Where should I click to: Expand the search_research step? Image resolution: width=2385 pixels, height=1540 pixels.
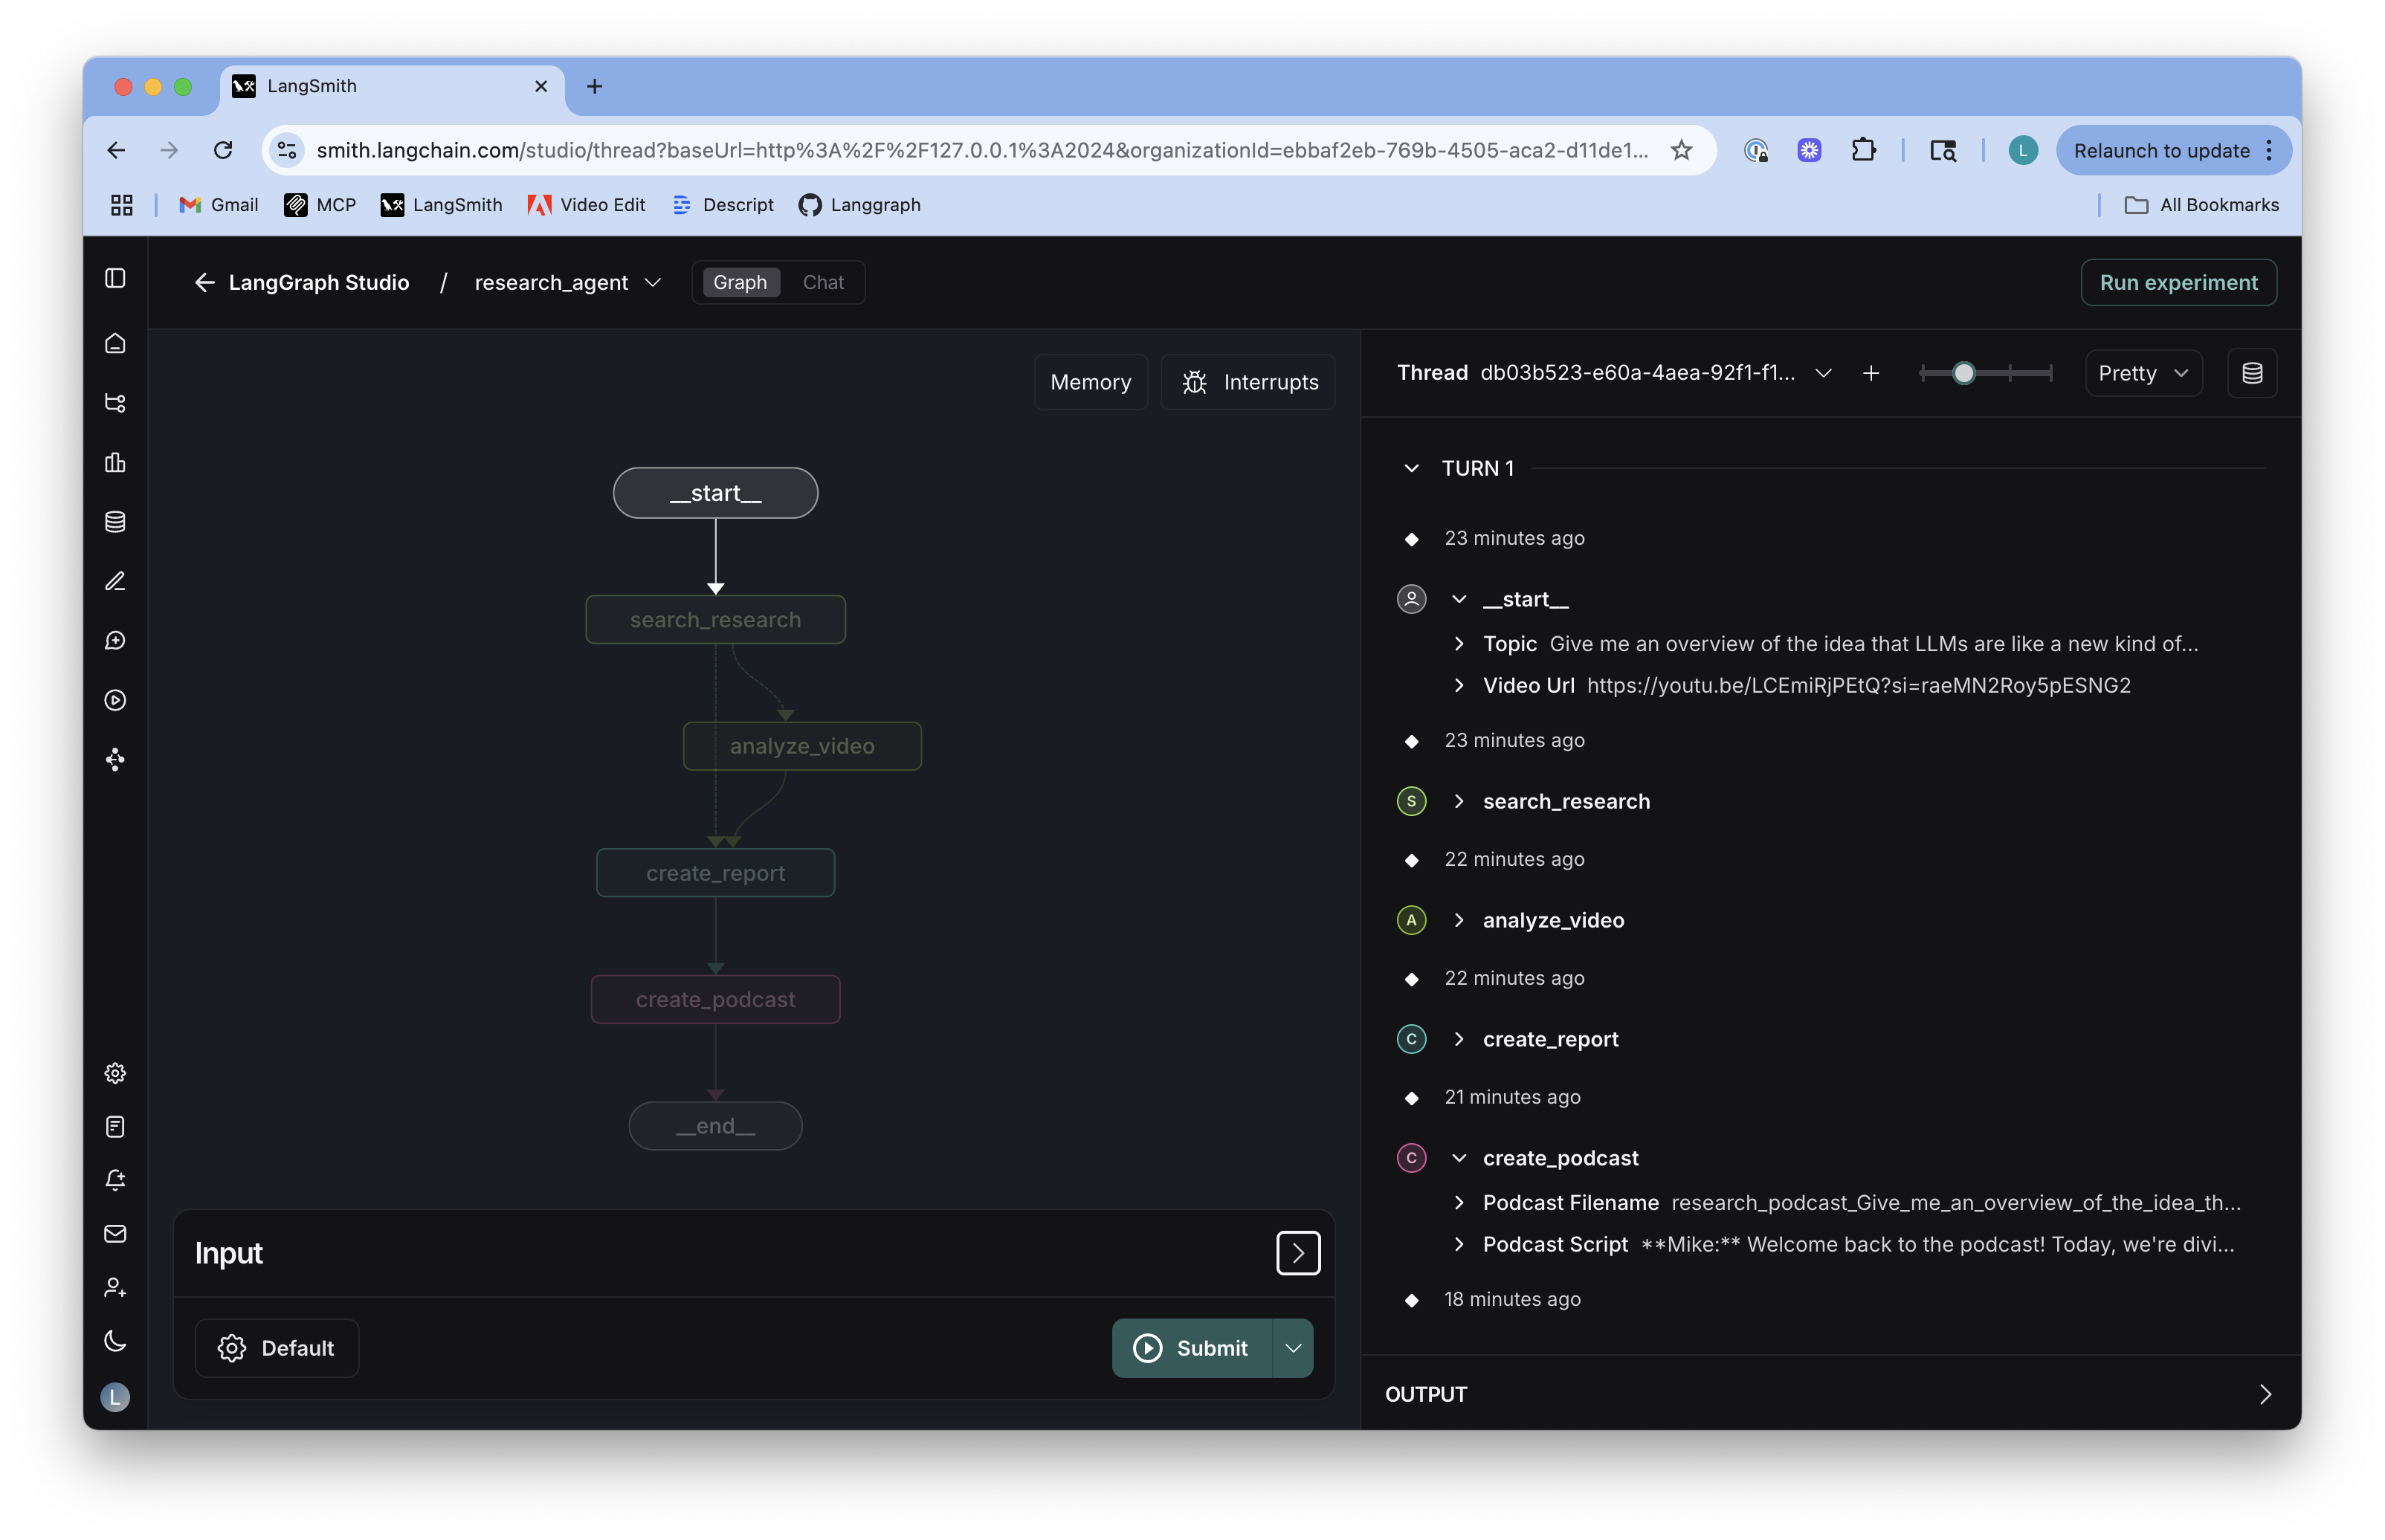1459,801
